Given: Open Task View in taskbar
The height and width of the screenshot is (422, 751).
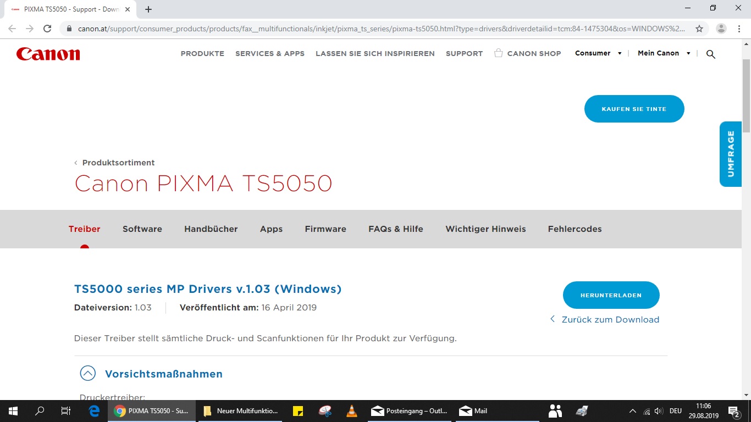Looking at the screenshot, I should [x=66, y=411].
